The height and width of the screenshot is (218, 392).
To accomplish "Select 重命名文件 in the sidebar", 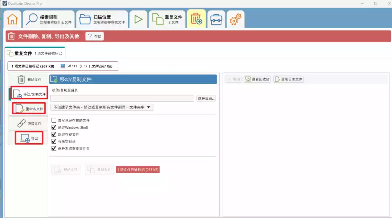I will coord(28,108).
